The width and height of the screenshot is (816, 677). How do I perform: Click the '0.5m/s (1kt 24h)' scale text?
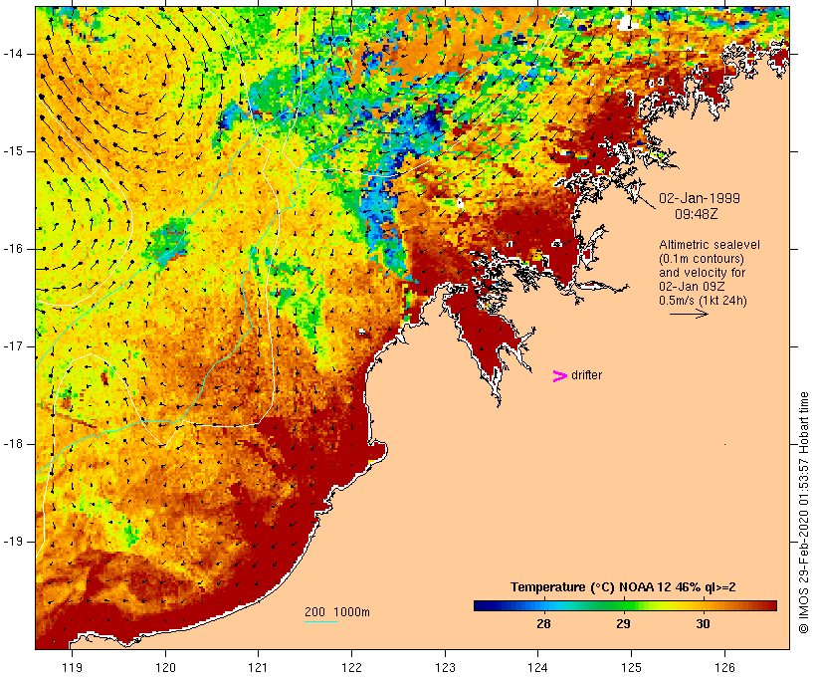(703, 301)
